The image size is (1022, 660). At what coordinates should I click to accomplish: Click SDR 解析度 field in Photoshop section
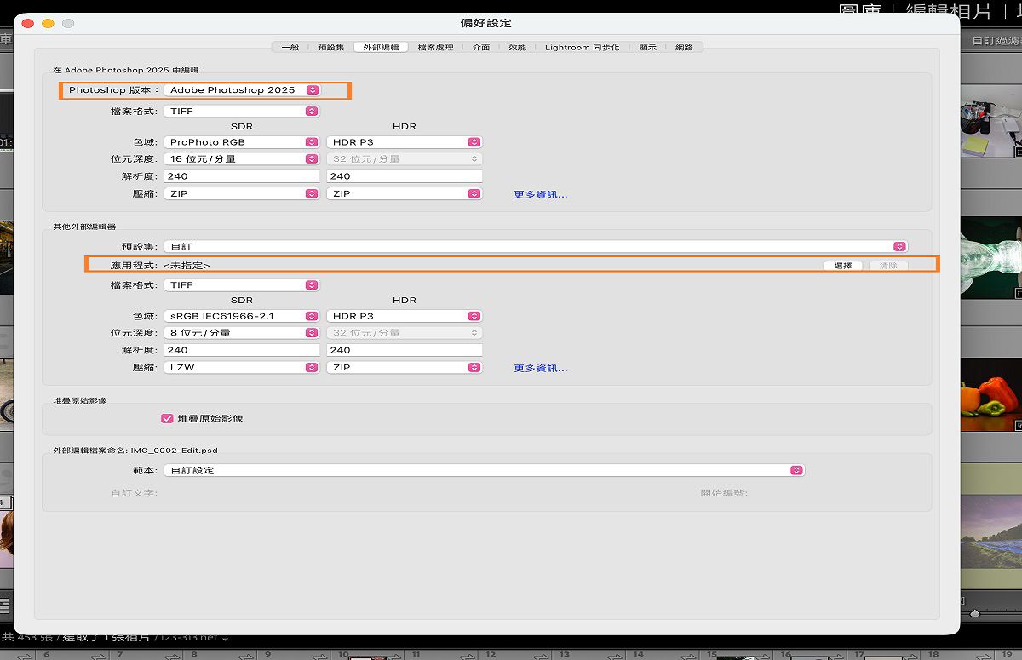pyautogui.click(x=241, y=176)
